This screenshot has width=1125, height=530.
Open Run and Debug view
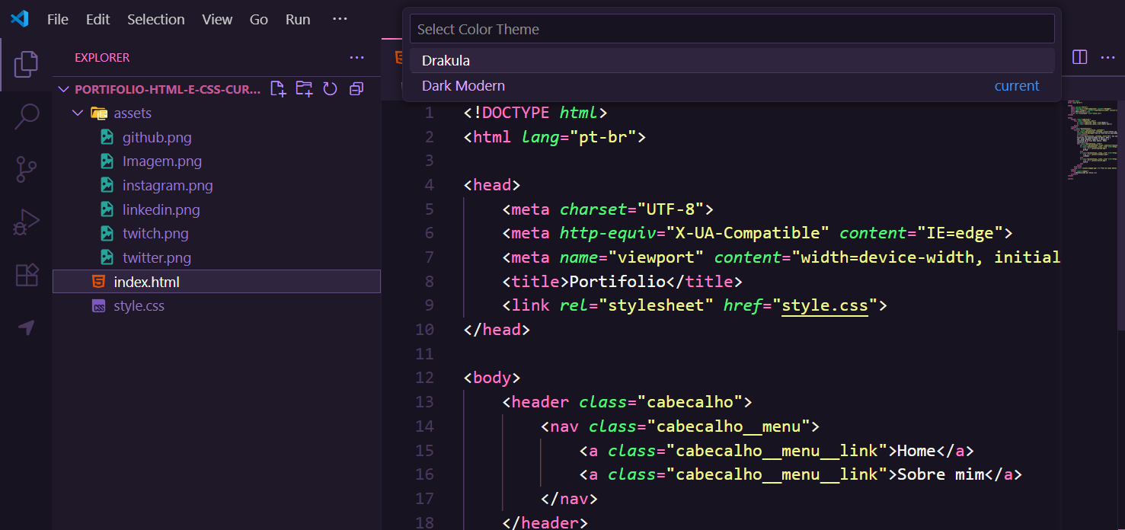(26, 222)
